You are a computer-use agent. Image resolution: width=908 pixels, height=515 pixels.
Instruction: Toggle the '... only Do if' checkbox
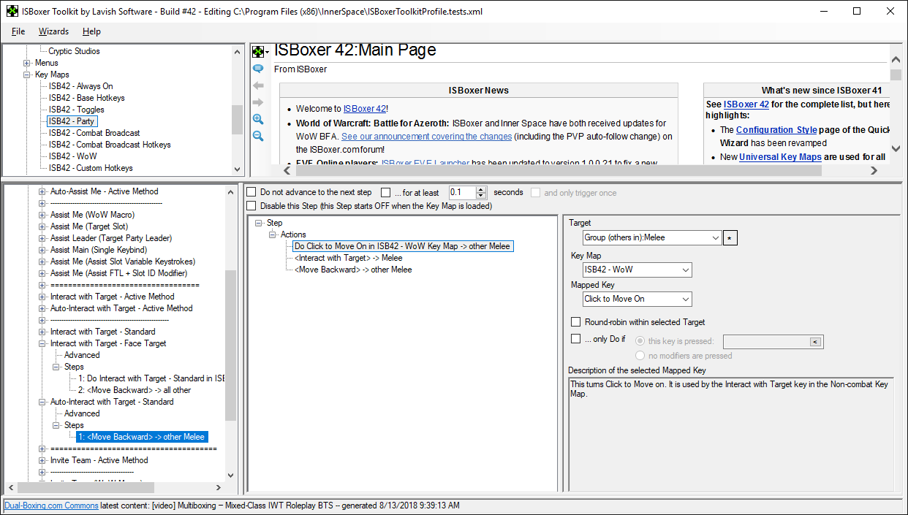click(576, 339)
